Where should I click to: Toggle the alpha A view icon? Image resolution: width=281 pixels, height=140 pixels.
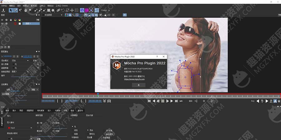pos(70,15)
